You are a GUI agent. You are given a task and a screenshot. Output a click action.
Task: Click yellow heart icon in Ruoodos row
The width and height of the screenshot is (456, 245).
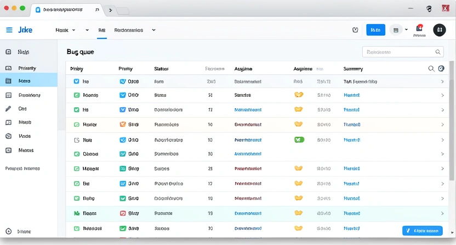point(299,228)
